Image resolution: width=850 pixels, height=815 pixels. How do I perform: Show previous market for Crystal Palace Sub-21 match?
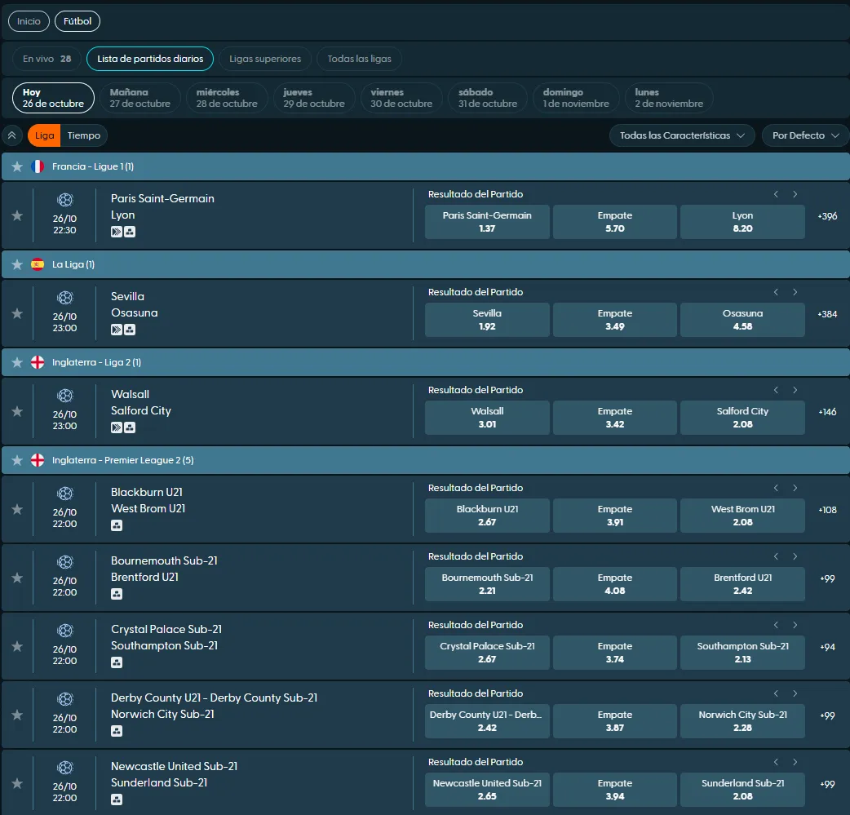(776, 625)
